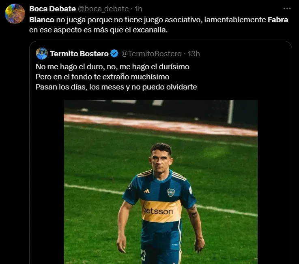The height and width of the screenshot is (264, 299).
Task: Click the 13h quoted tweet timestamp
Action: 193,53
